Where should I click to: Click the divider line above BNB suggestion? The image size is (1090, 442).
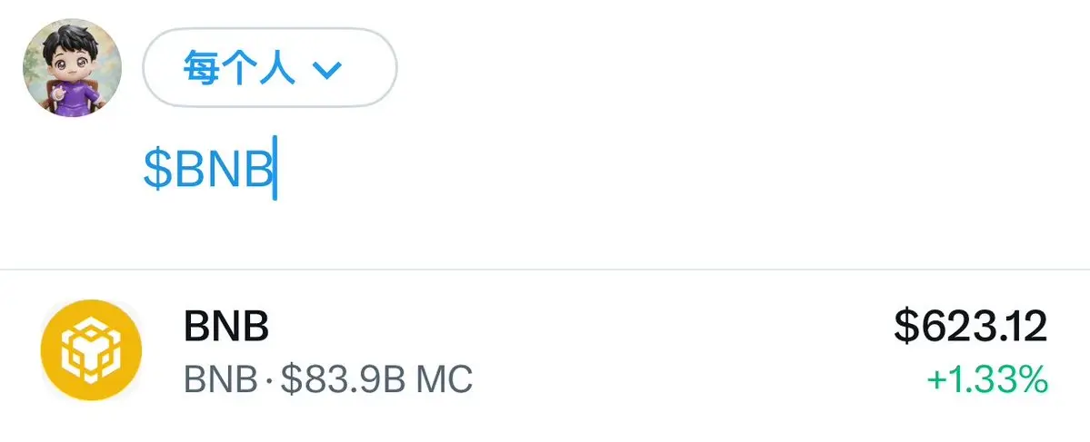coord(545,270)
